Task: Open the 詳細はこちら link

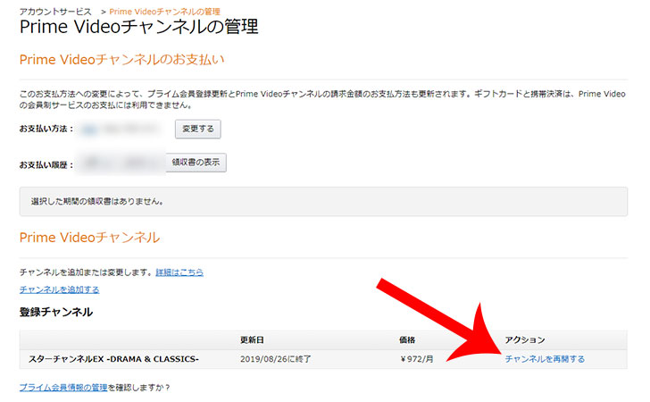Action: (179, 272)
